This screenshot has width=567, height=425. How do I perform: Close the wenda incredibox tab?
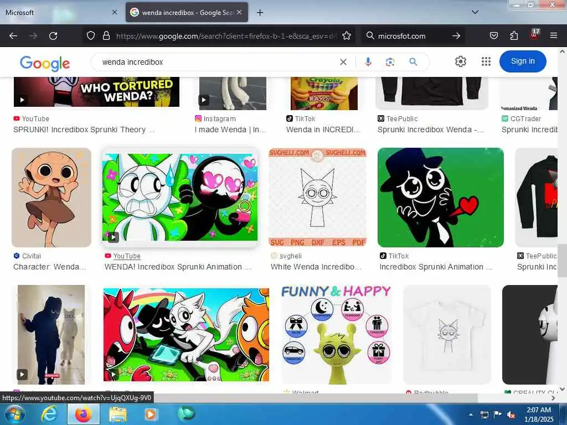click(x=239, y=12)
